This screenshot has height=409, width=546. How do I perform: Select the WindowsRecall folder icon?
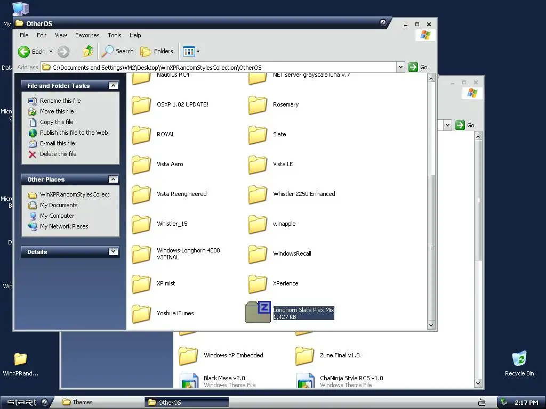click(x=258, y=254)
